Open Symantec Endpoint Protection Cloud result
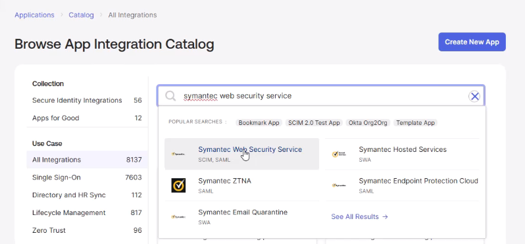The height and width of the screenshot is (244, 525). [402, 185]
